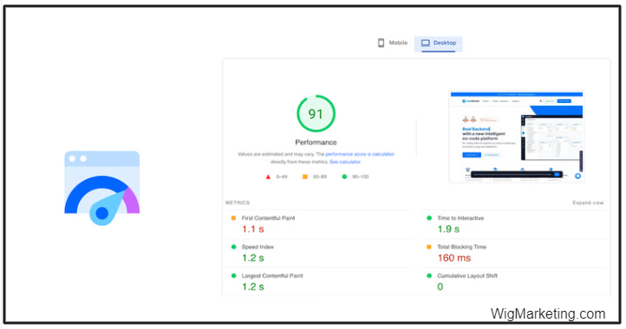Click the First Contentful Paint label

268,218
